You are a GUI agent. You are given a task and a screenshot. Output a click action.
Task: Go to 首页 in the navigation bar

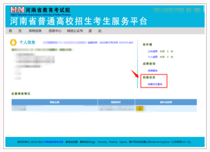coord(15,31)
